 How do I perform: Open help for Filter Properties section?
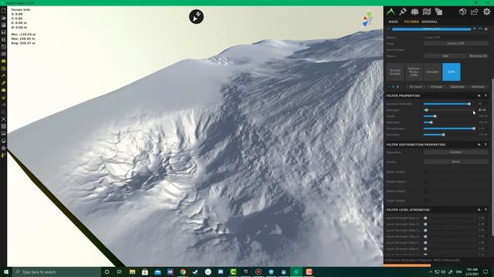486,95
